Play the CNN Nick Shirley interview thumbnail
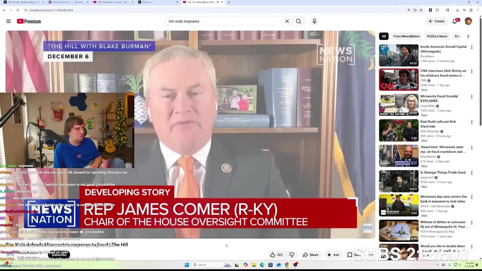Image resolution: width=482 pixels, height=271 pixels. pos(399,79)
